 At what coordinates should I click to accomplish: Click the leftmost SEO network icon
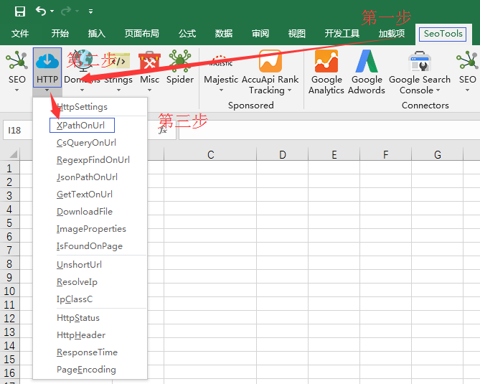[17, 60]
